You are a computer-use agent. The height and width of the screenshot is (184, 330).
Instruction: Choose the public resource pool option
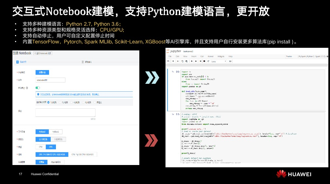click(43, 139)
